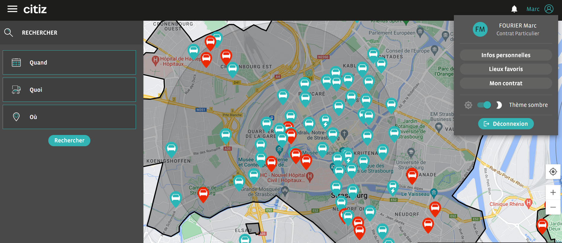Viewport: 562px width, 243px height.
Task: Select the electric car marker near Quai des Alpes
Action: (393, 188)
